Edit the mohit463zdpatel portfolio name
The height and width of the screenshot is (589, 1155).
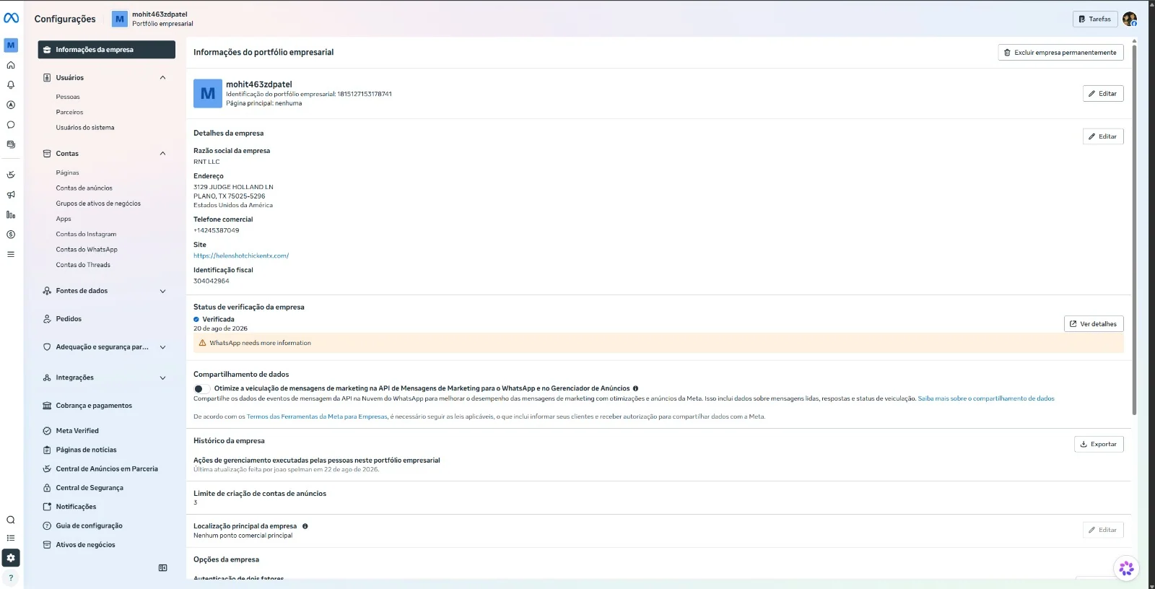(1103, 94)
